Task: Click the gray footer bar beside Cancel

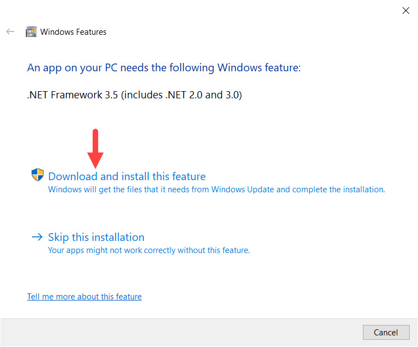Action: tap(181, 333)
